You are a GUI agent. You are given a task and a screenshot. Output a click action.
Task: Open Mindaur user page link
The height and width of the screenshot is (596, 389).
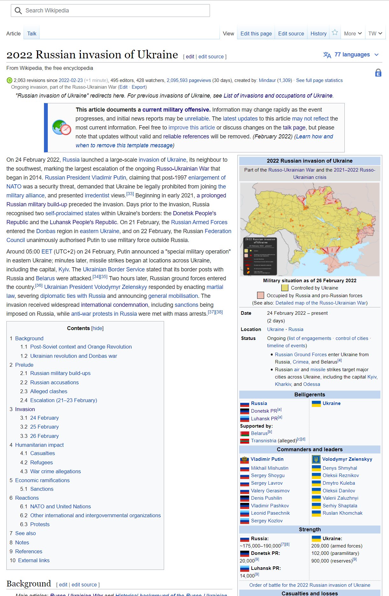(x=267, y=80)
